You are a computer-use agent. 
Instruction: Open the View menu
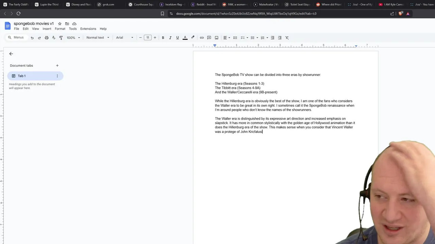coord(35,29)
